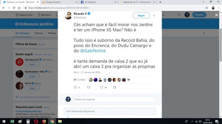Click the reply speech bubble icon
222x124 pixels.
click(75, 87)
